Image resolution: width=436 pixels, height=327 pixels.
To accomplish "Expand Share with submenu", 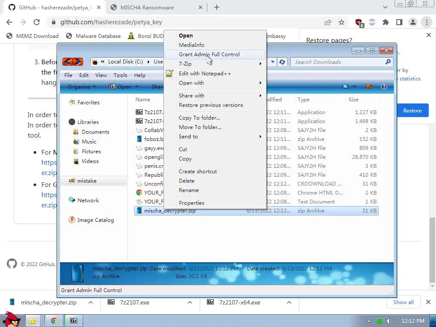I will (215, 96).
